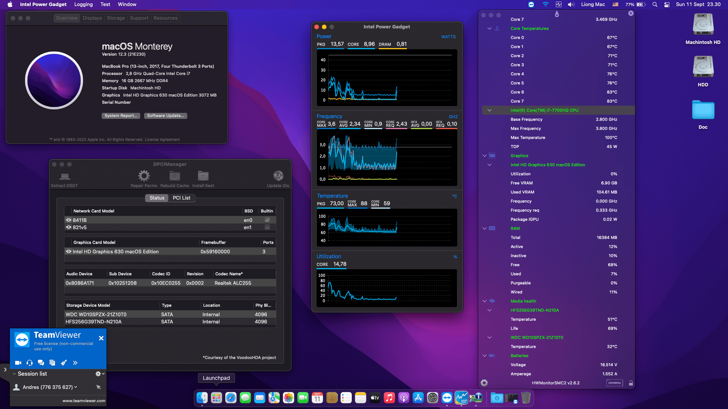
Task: Open the License Agreement link
Action: (x=162, y=139)
